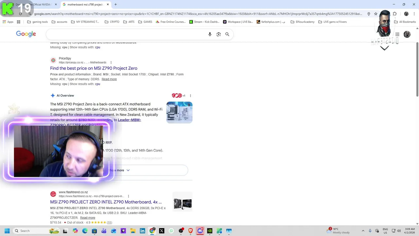The width and height of the screenshot is (419, 236).
Task: Click the Windows taskbar Search box
Action: pos(36,231)
